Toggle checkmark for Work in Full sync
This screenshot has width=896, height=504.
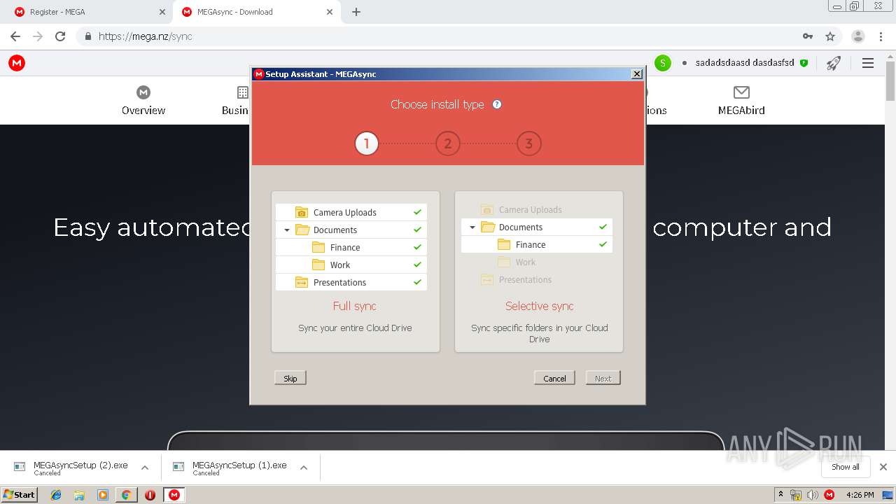pyautogui.click(x=417, y=265)
